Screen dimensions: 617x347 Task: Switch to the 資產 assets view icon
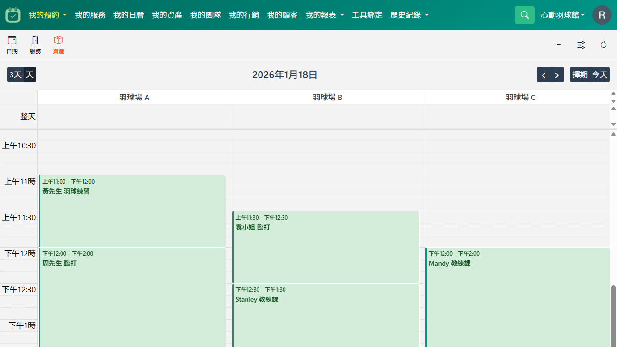point(58,44)
